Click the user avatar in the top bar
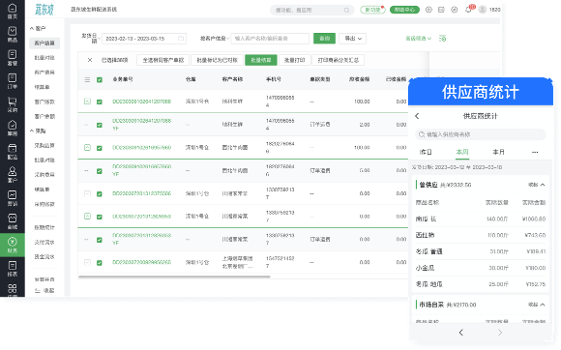561x350 pixels. (x=483, y=10)
